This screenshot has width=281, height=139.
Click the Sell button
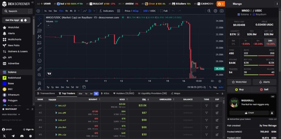pos(264,89)
